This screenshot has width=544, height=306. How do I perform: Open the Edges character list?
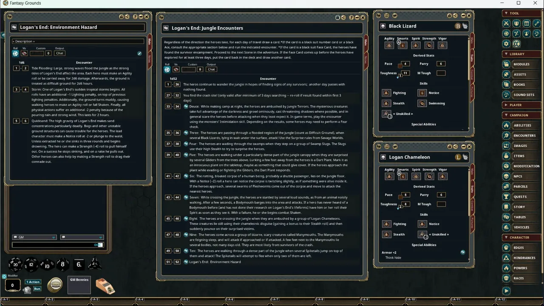tap(522, 248)
